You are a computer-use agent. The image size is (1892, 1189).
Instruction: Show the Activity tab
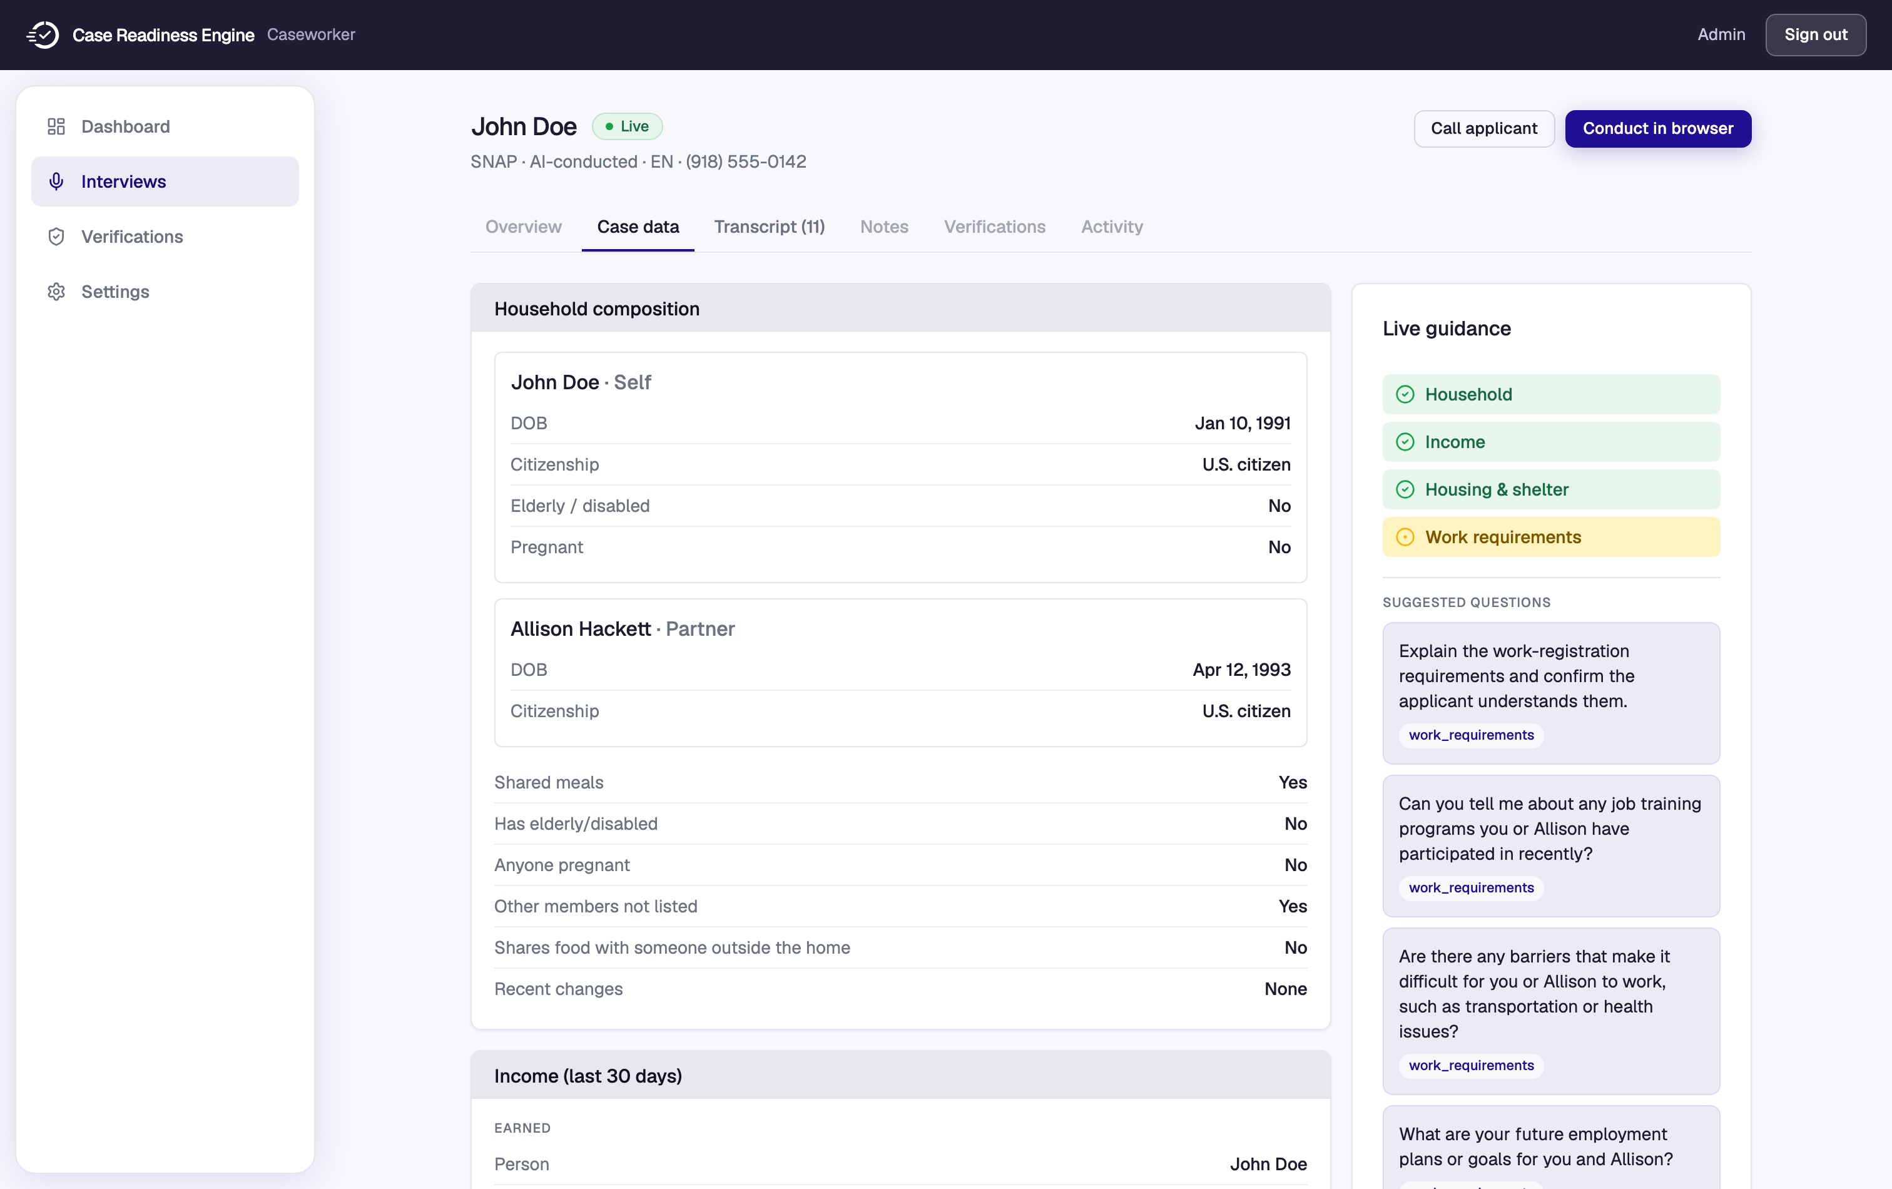(x=1112, y=227)
